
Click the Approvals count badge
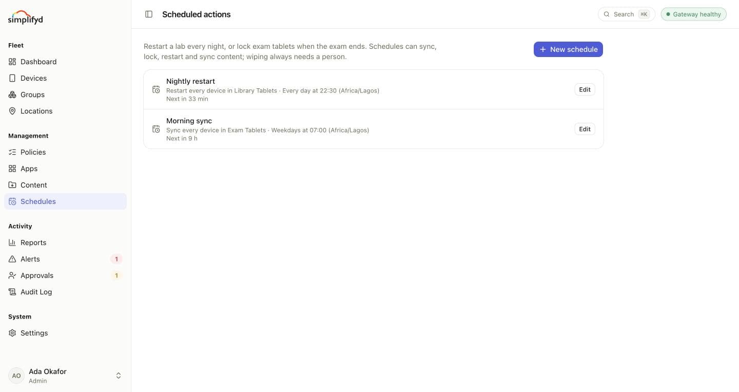tap(116, 275)
